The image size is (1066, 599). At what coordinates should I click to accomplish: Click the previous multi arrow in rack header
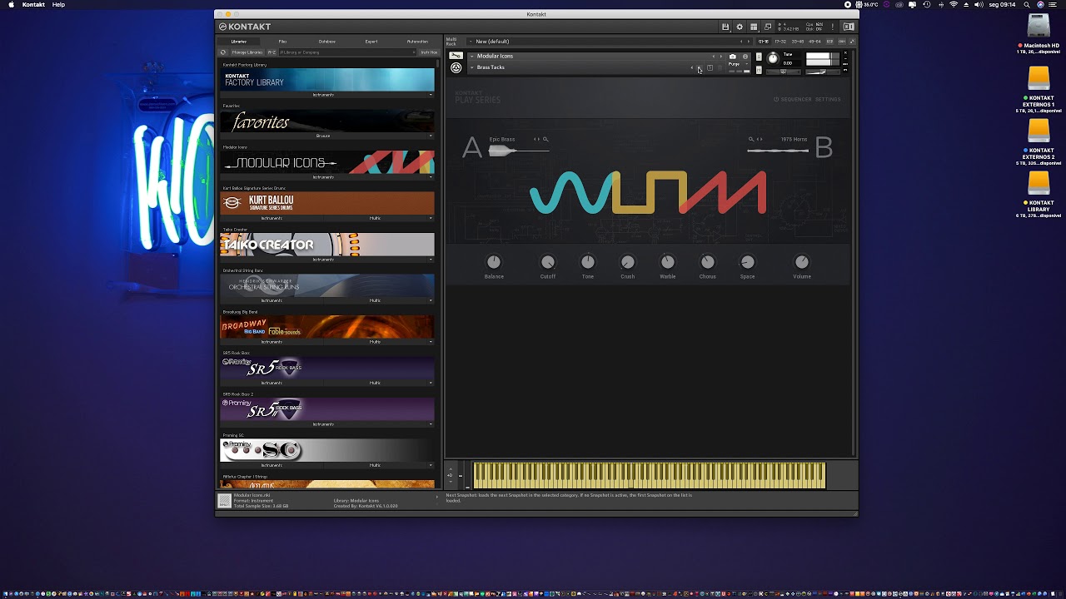click(741, 42)
